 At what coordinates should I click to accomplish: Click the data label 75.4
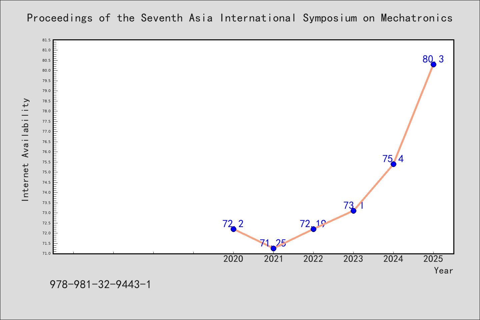tap(393, 159)
